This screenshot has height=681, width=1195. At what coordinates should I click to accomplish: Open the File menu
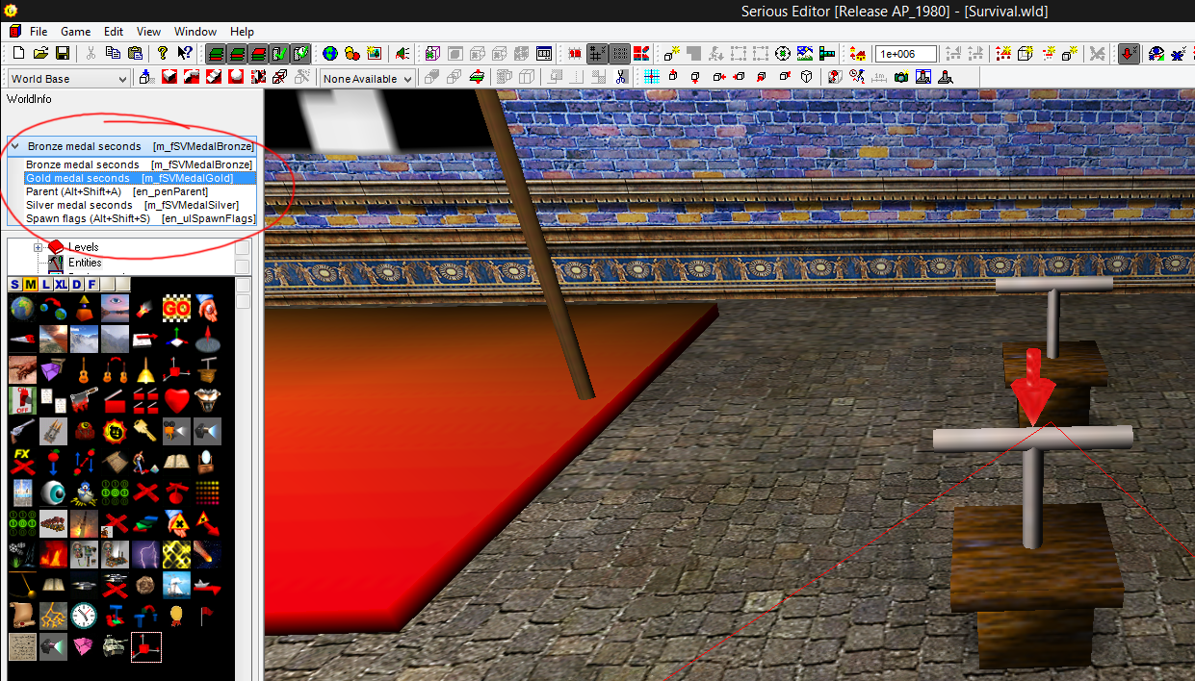tap(39, 32)
